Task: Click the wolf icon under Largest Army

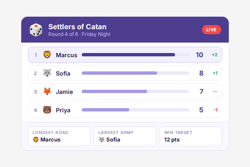Action: tap(102, 139)
